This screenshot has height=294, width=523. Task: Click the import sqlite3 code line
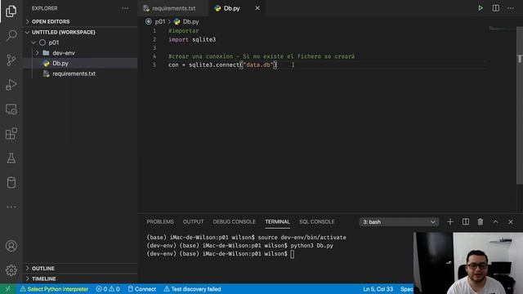point(192,39)
